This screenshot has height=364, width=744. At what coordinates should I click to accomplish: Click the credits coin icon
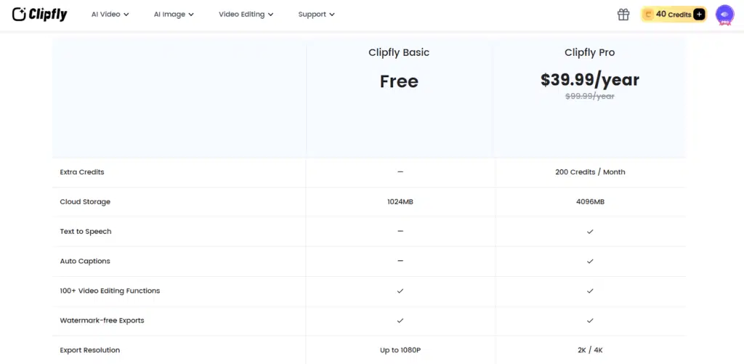coord(648,15)
